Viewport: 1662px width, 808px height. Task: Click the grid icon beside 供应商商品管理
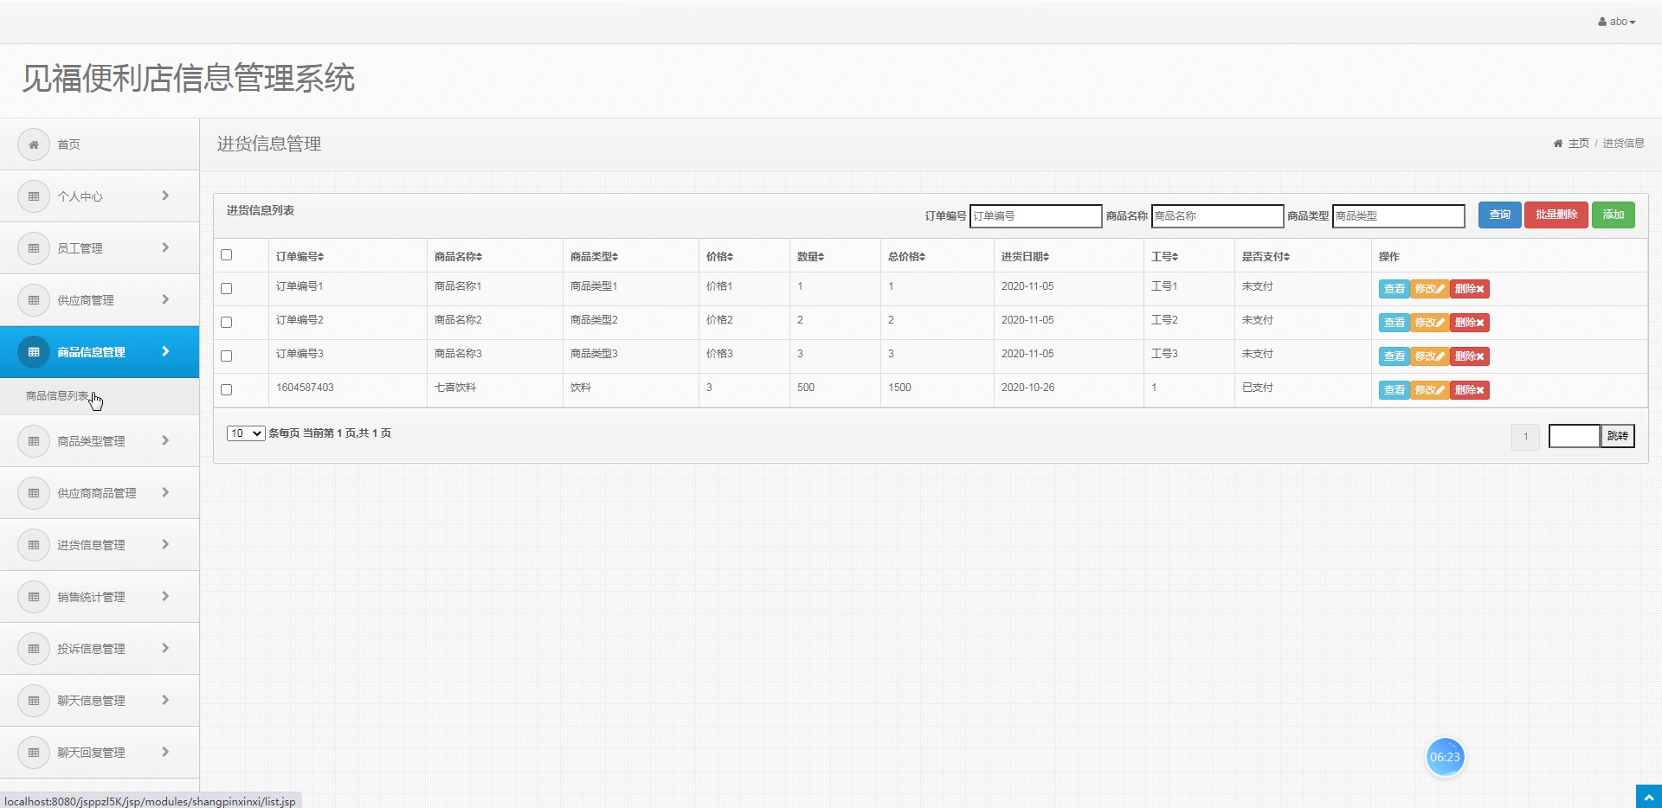click(x=34, y=493)
